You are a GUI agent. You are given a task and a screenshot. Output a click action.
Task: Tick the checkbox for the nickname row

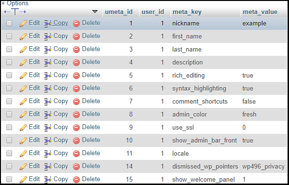(x=9, y=23)
